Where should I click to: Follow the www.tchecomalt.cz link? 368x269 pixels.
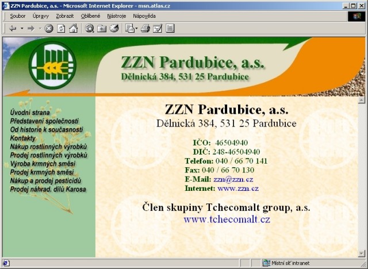pos(227,219)
